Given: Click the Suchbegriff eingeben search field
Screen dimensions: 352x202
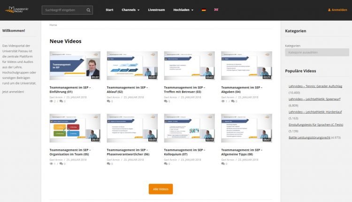Looking at the screenshot, I should click(64, 10).
